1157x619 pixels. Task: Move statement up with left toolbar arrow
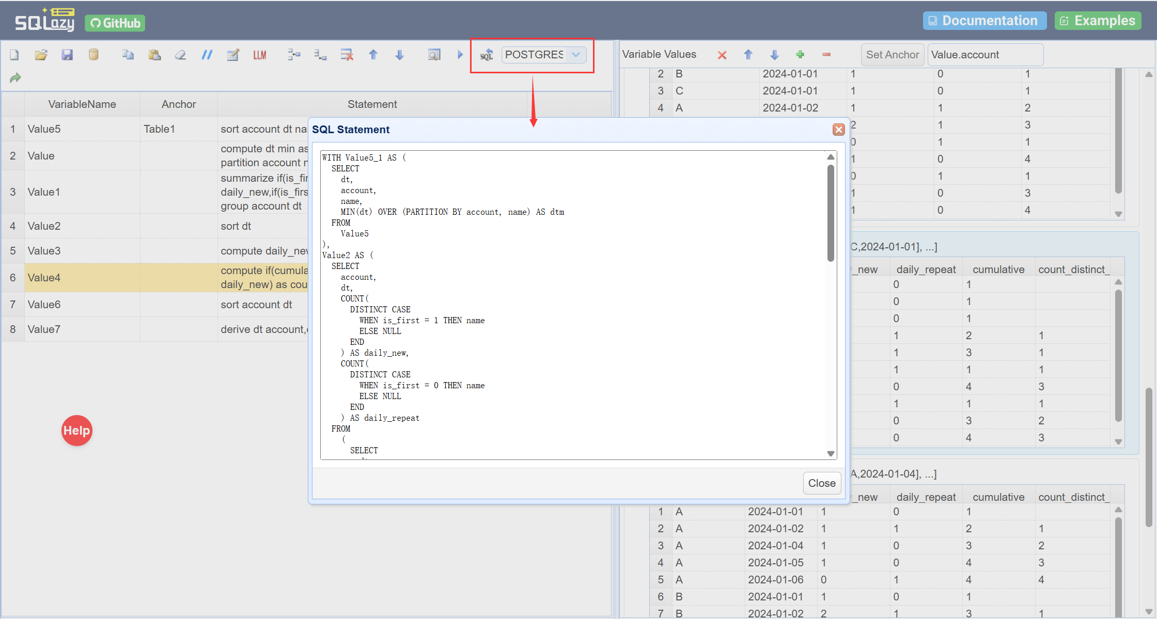coord(373,55)
